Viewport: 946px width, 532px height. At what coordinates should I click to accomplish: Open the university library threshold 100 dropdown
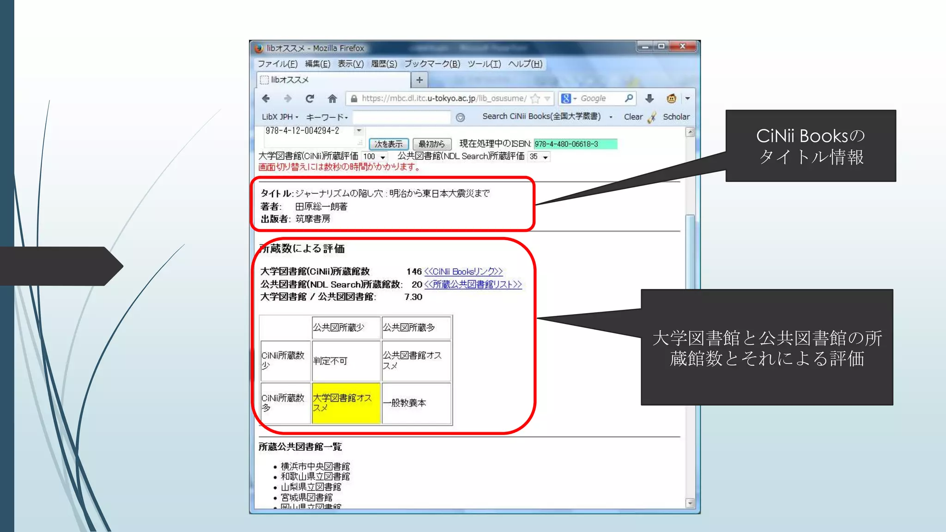coord(374,157)
